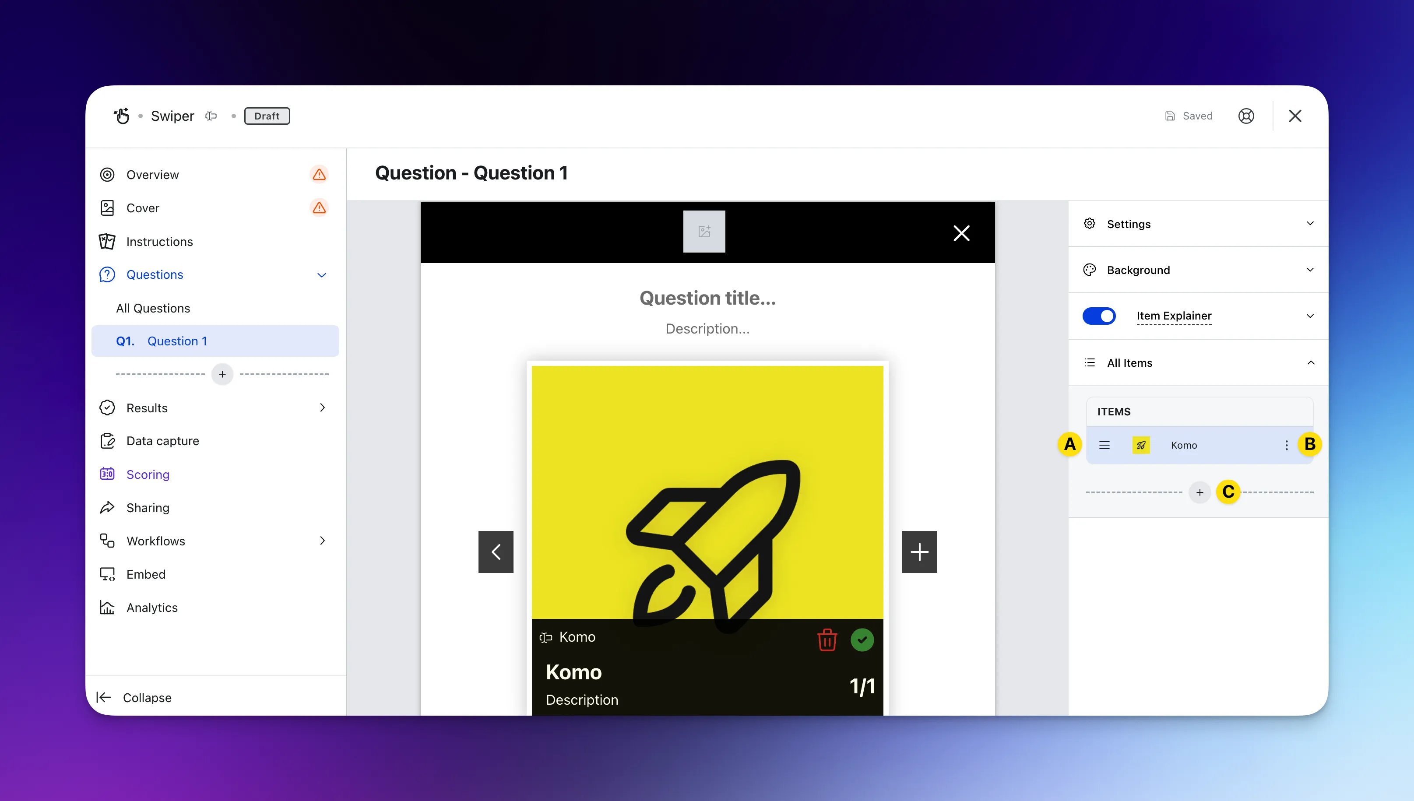The width and height of the screenshot is (1414, 801).
Task: Edit the question Description field
Action: pyautogui.click(x=707, y=329)
